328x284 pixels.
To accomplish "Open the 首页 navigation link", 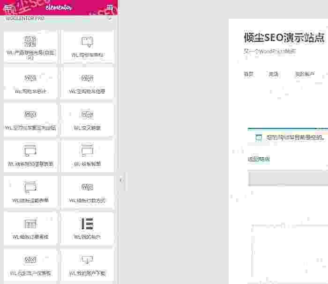I will click(x=249, y=74).
